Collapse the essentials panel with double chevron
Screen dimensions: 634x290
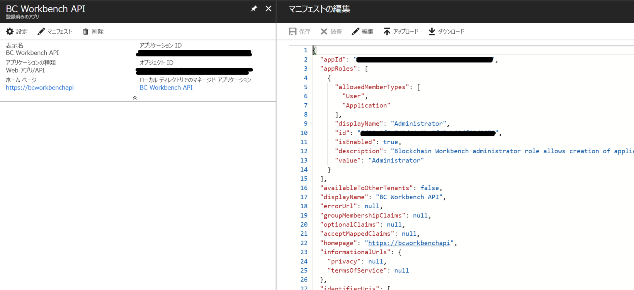click(x=135, y=98)
